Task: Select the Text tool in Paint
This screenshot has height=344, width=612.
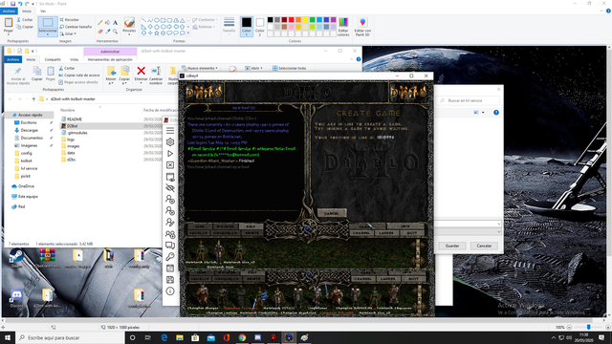Action: coord(115,23)
